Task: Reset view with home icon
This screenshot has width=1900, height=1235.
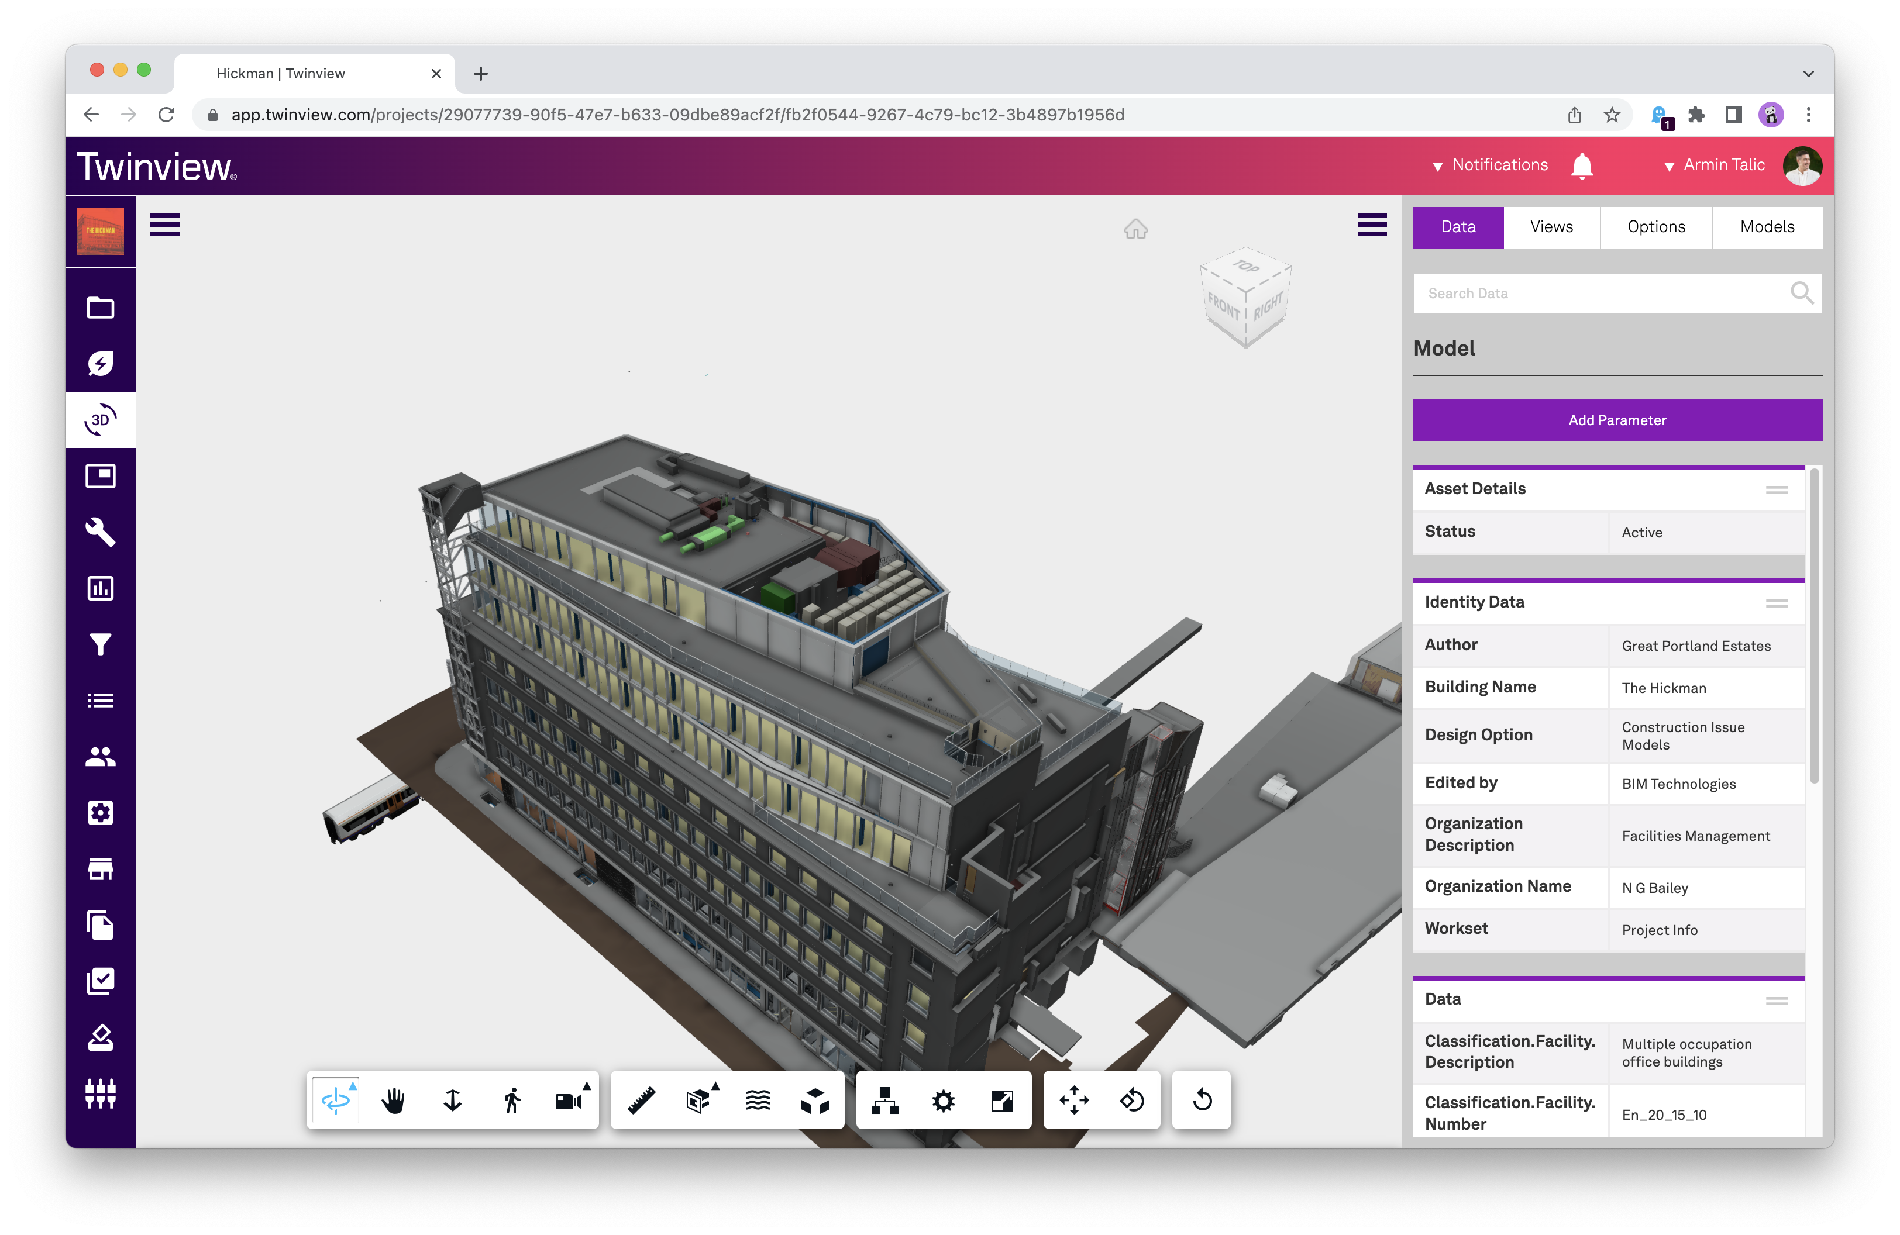Action: point(1135,230)
